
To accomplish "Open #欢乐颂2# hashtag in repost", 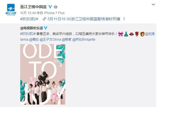I will (x=28, y=34).
